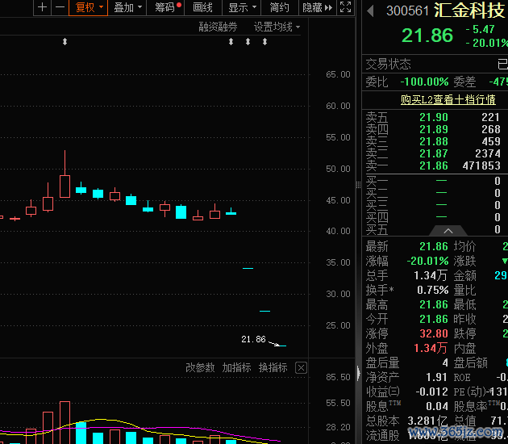The image size is (508, 444).
Task: Open the 叠加 overlay dropdown
Action: coord(127,7)
